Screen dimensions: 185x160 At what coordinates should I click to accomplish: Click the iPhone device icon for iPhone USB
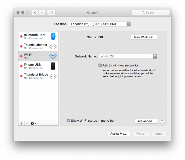53,66
